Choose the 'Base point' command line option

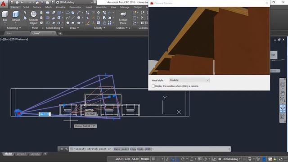pos(121,149)
